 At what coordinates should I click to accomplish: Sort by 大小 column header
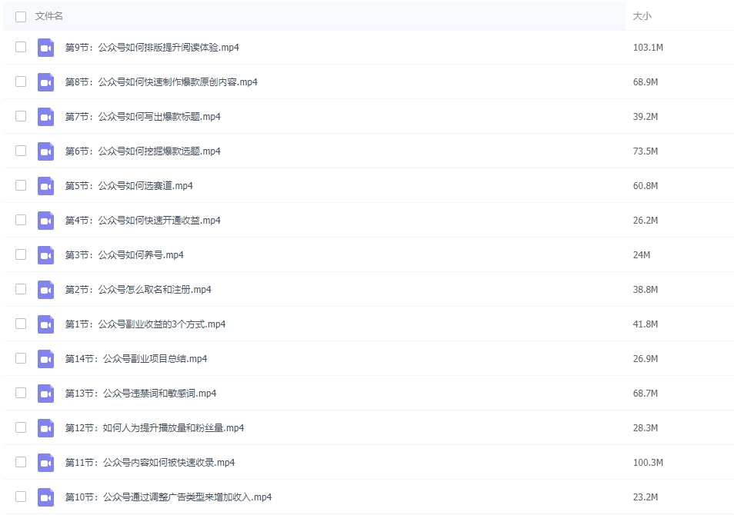coord(642,16)
